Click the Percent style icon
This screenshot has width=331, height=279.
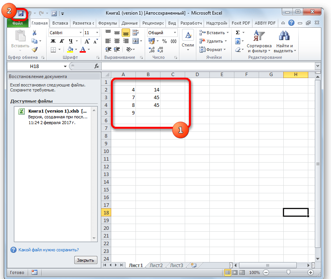[164, 41]
